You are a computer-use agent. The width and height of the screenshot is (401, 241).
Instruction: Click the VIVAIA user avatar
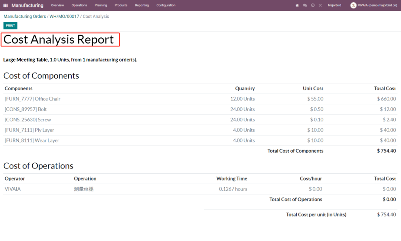pyautogui.click(x=353, y=6)
